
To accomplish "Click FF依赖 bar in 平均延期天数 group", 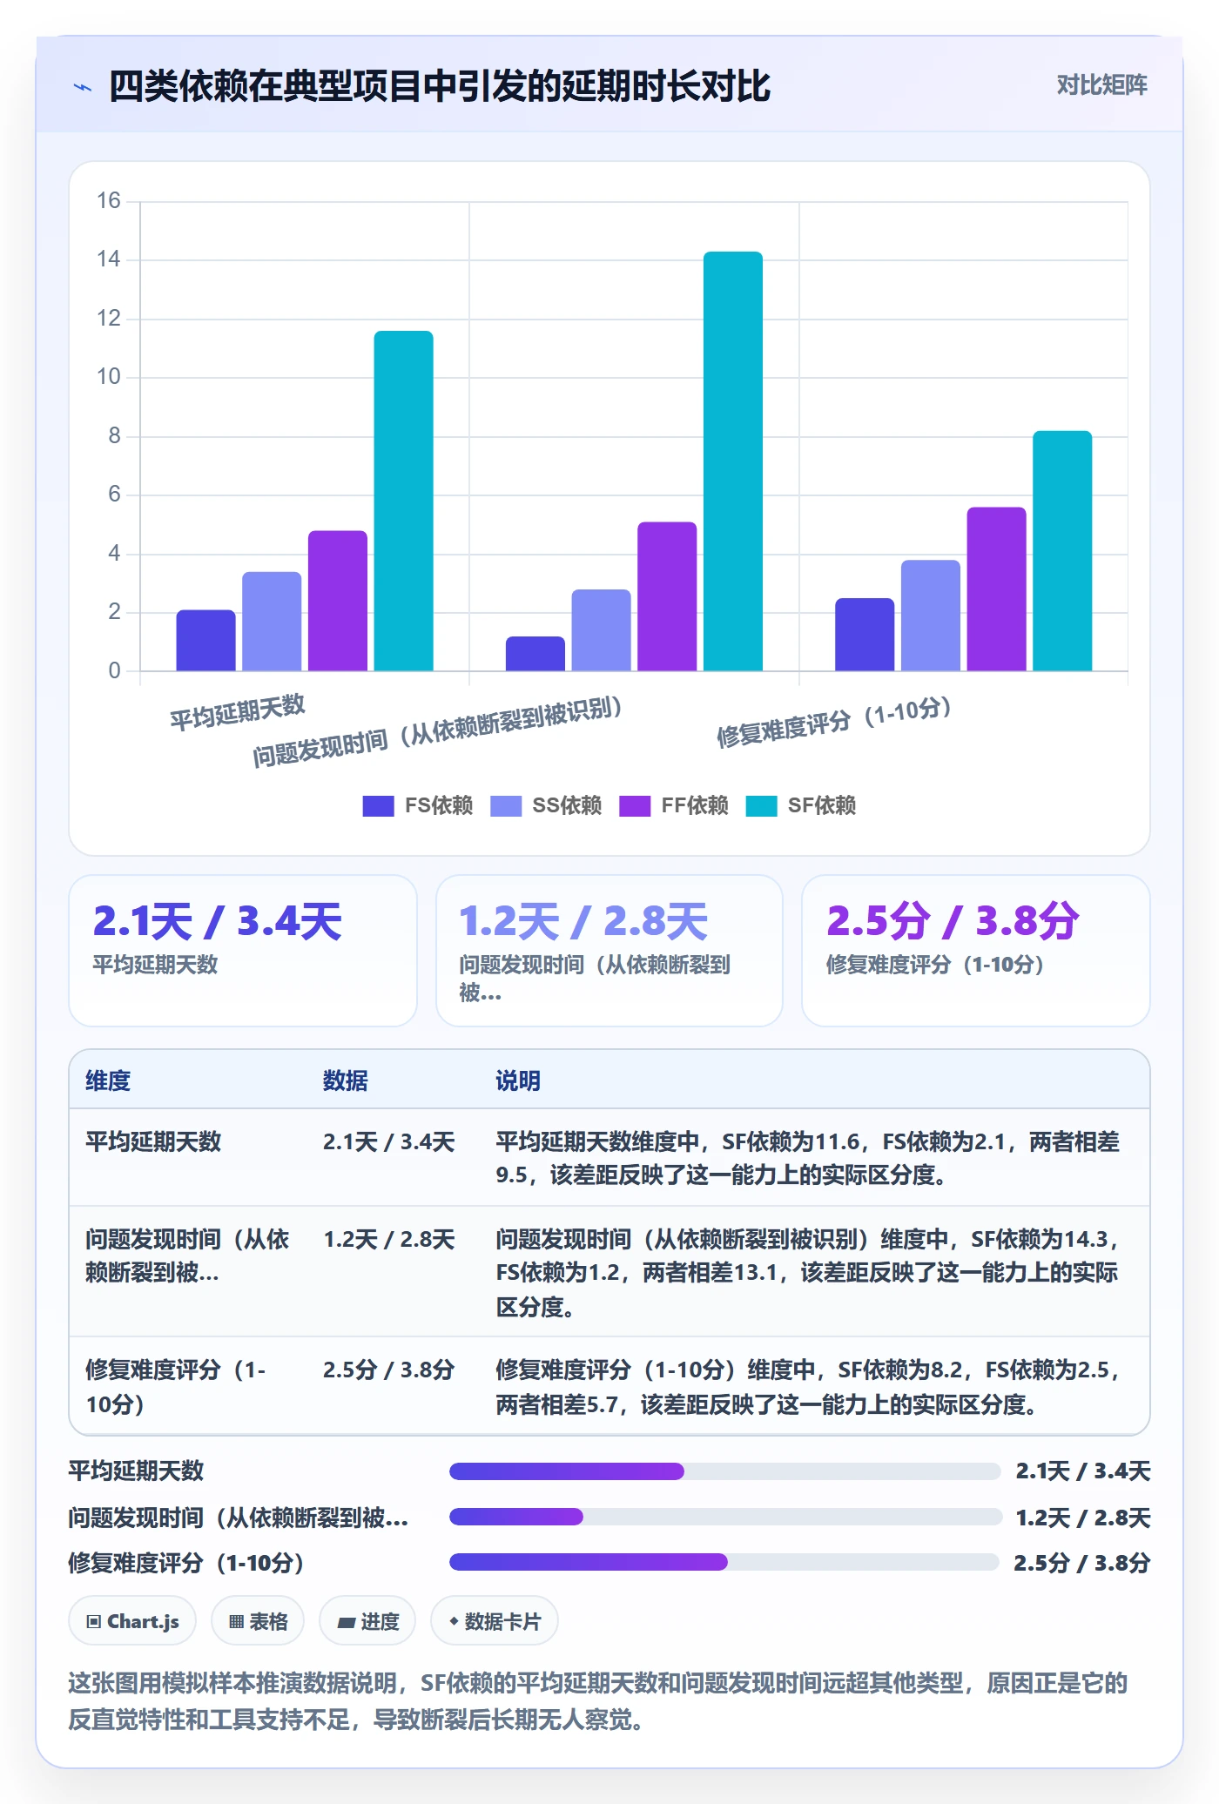I will 338,601.
